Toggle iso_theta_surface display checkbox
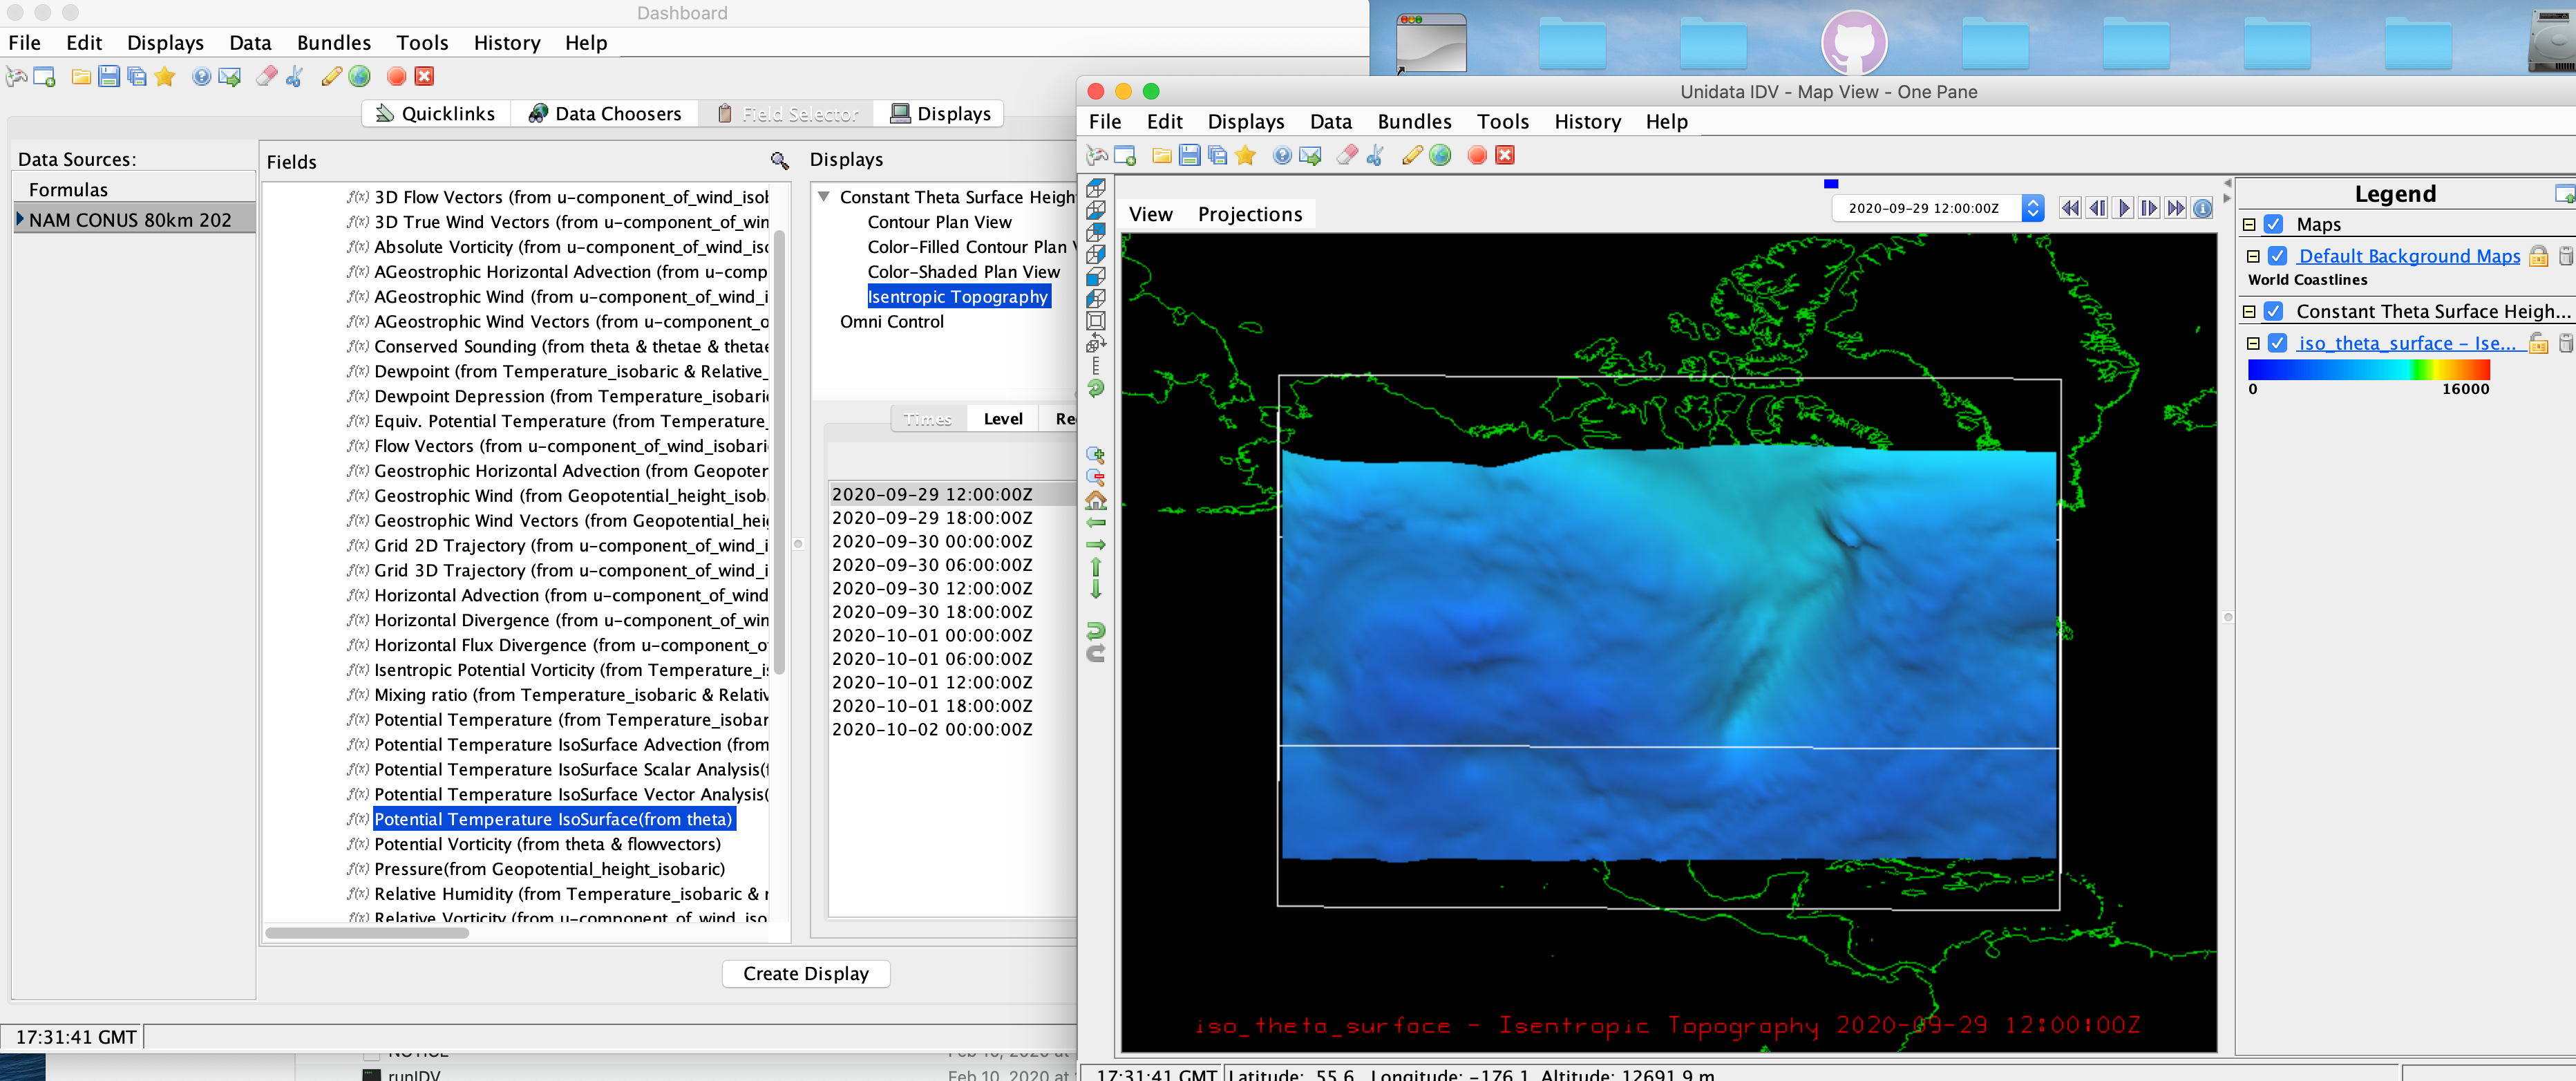This screenshot has height=1081, width=2576. 2278,343
